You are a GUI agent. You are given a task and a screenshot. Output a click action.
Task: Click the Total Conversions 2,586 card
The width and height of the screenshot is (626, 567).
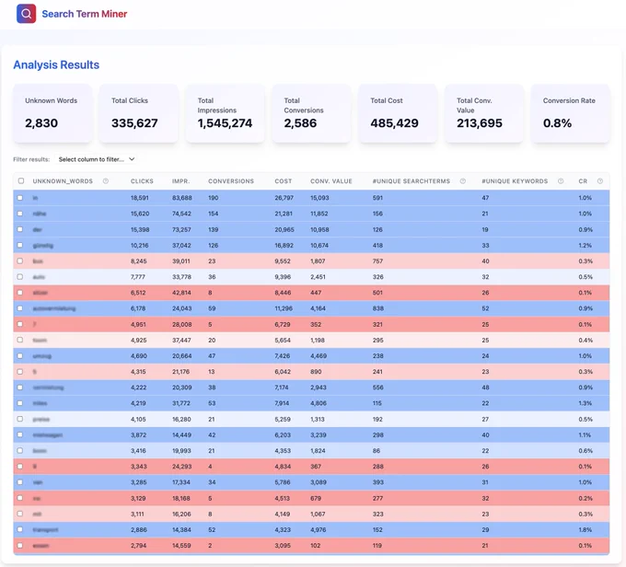311,113
